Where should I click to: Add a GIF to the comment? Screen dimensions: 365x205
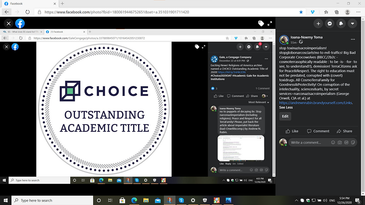(346, 142)
